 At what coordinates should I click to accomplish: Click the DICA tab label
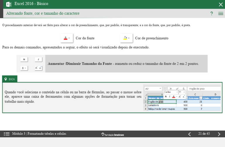point(10,79)
